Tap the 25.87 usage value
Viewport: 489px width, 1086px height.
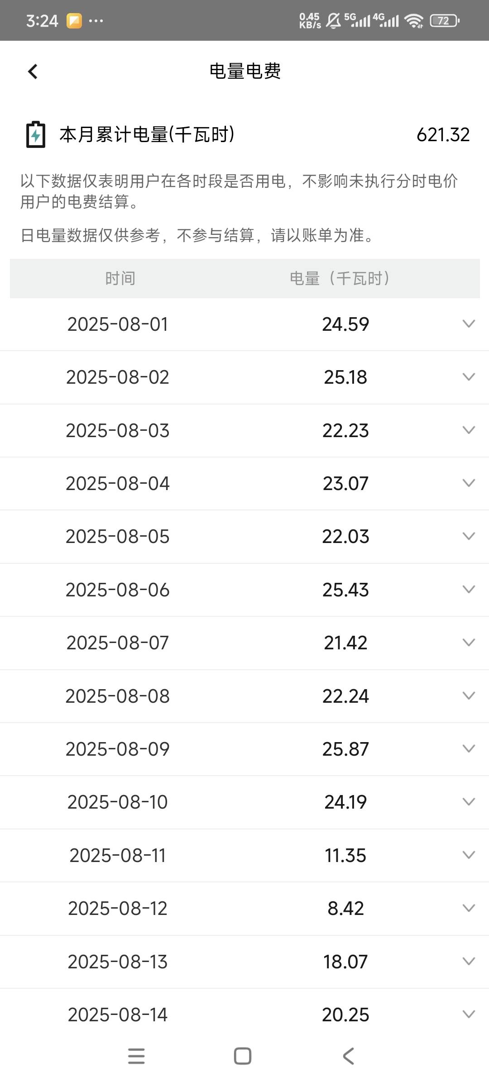click(345, 749)
